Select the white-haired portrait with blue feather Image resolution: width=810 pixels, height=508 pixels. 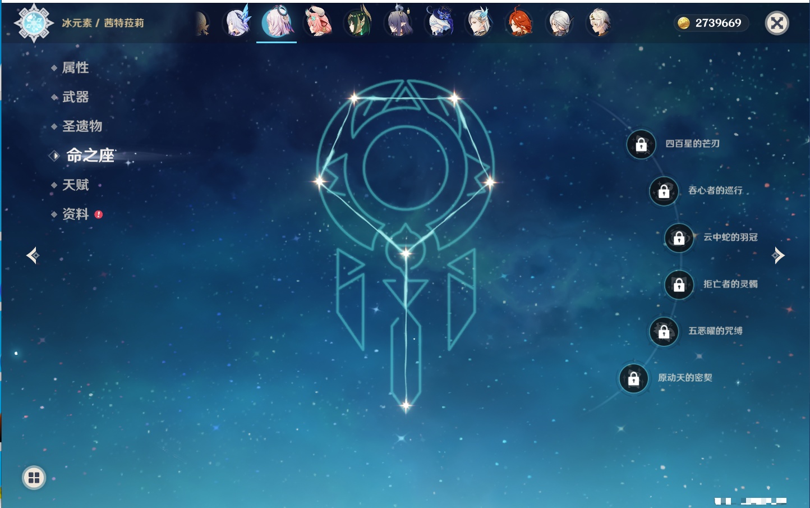click(x=238, y=22)
